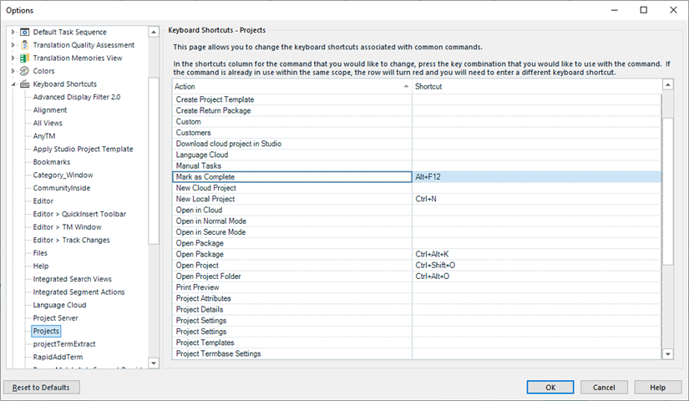Click the tree panel scroll-up arrow

pos(154,32)
